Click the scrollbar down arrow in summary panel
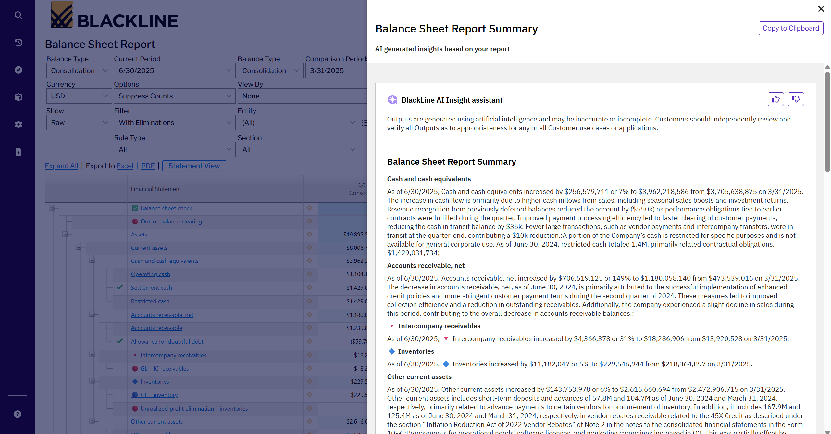Viewport: 831px width, 434px height. tap(827, 432)
